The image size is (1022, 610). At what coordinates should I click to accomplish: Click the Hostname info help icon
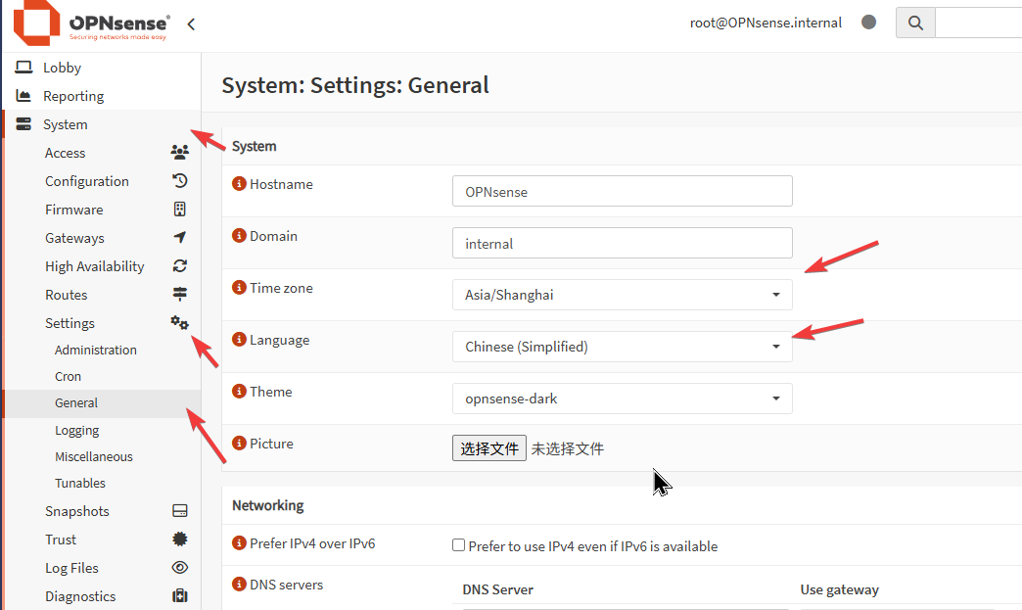pos(239,184)
